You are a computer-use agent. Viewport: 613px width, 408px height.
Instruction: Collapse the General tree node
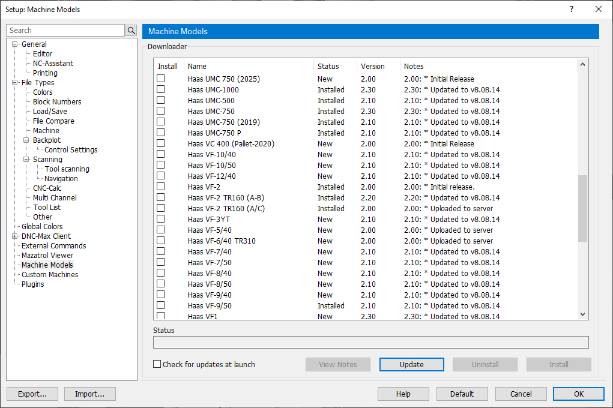coord(15,44)
